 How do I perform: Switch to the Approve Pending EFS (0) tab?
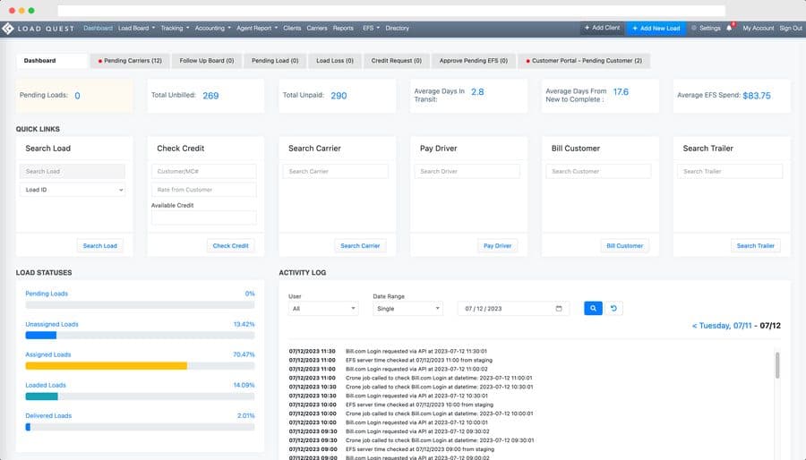click(x=474, y=61)
